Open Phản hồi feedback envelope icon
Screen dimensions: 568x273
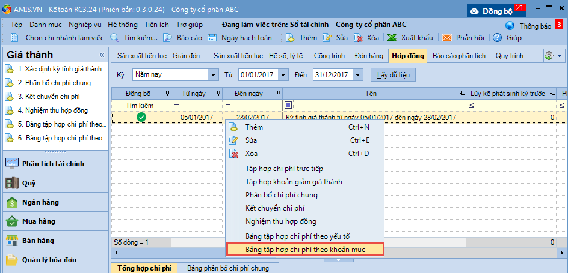point(447,38)
